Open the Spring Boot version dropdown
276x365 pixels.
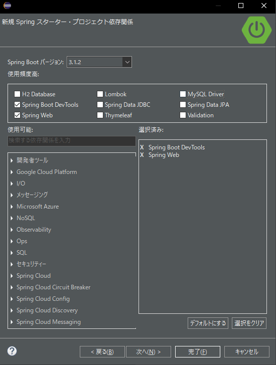pyautogui.click(x=127, y=62)
